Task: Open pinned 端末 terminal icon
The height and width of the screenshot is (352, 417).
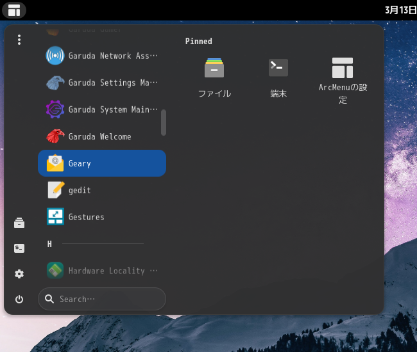Action: point(278,67)
